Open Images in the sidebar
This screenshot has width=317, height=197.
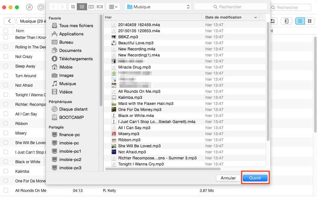[63, 75]
